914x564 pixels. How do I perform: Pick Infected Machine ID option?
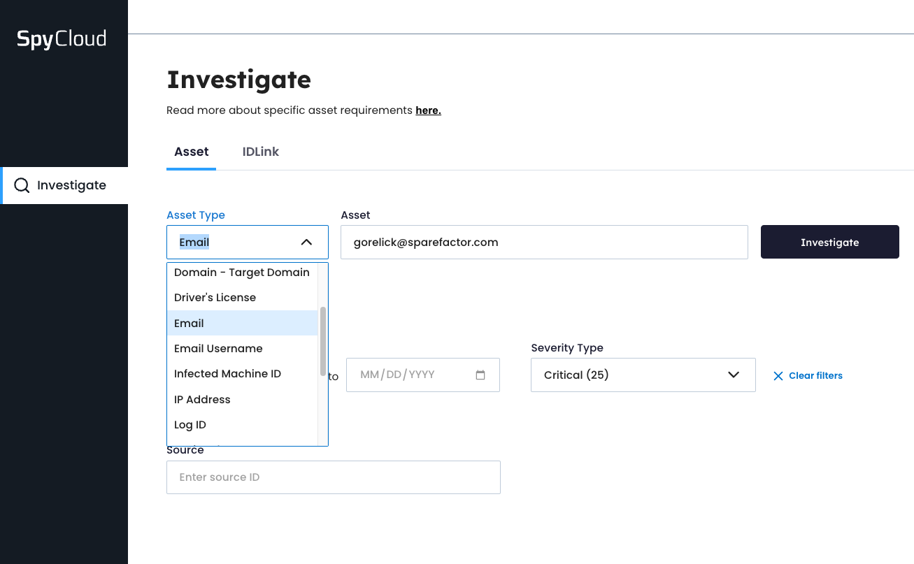pos(227,374)
